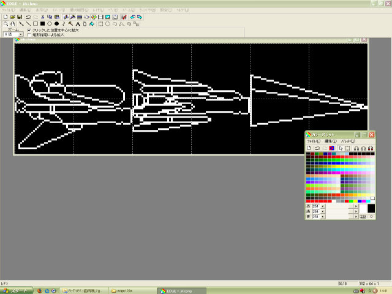Click the red value right arrow
The width and height of the screenshot is (392, 294).
[356, 206]
